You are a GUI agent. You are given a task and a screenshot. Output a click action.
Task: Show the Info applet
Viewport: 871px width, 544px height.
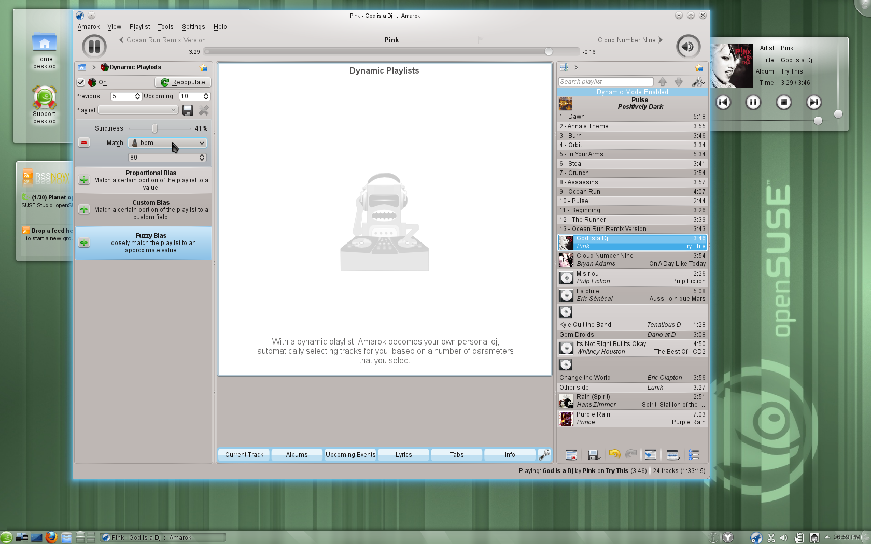510,455
